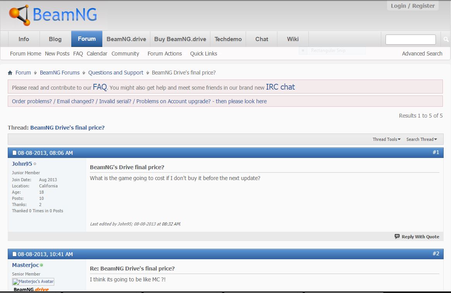Click post number #2 permalink
This screenshot has height=293, width=451.
[x=436, y=253]
